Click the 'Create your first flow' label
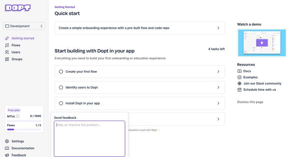The image size is (293, 157). [x=81, y=71]
